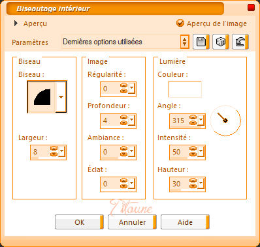Image resolution: width=260 pixels, height=247 pixels.
Task: Click the Régularité value input field
Action: (x=110, y=89)
